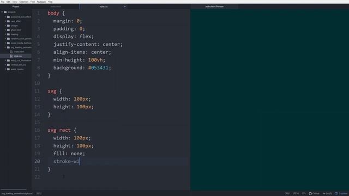Open the View menu
Screen dimensions: 349x196
coord(15,2)
